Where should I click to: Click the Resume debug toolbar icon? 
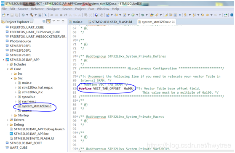point(52,15)
